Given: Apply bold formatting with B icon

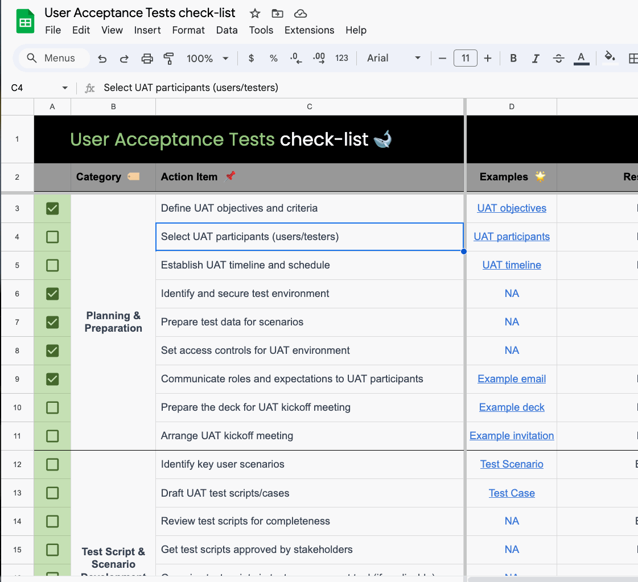Looking at the screenshot, I should 513,58.
